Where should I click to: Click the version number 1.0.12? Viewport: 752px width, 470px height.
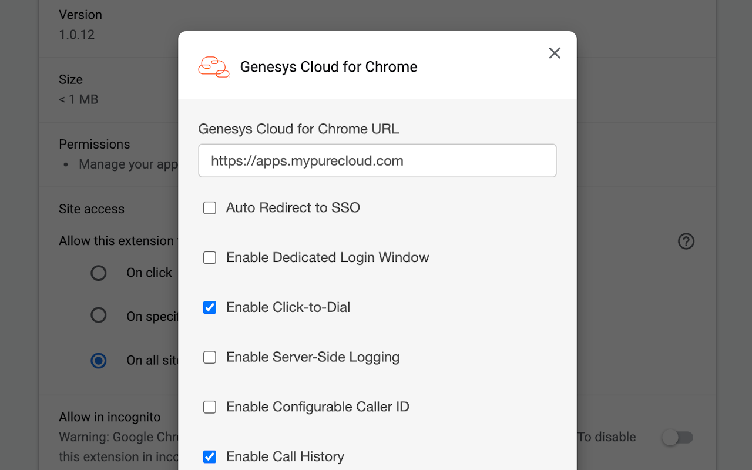(x=76, y=35)
